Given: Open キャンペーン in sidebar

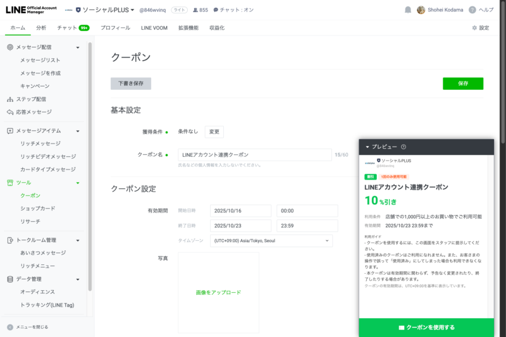Looking at the screenshot, I should click(35, 86).
